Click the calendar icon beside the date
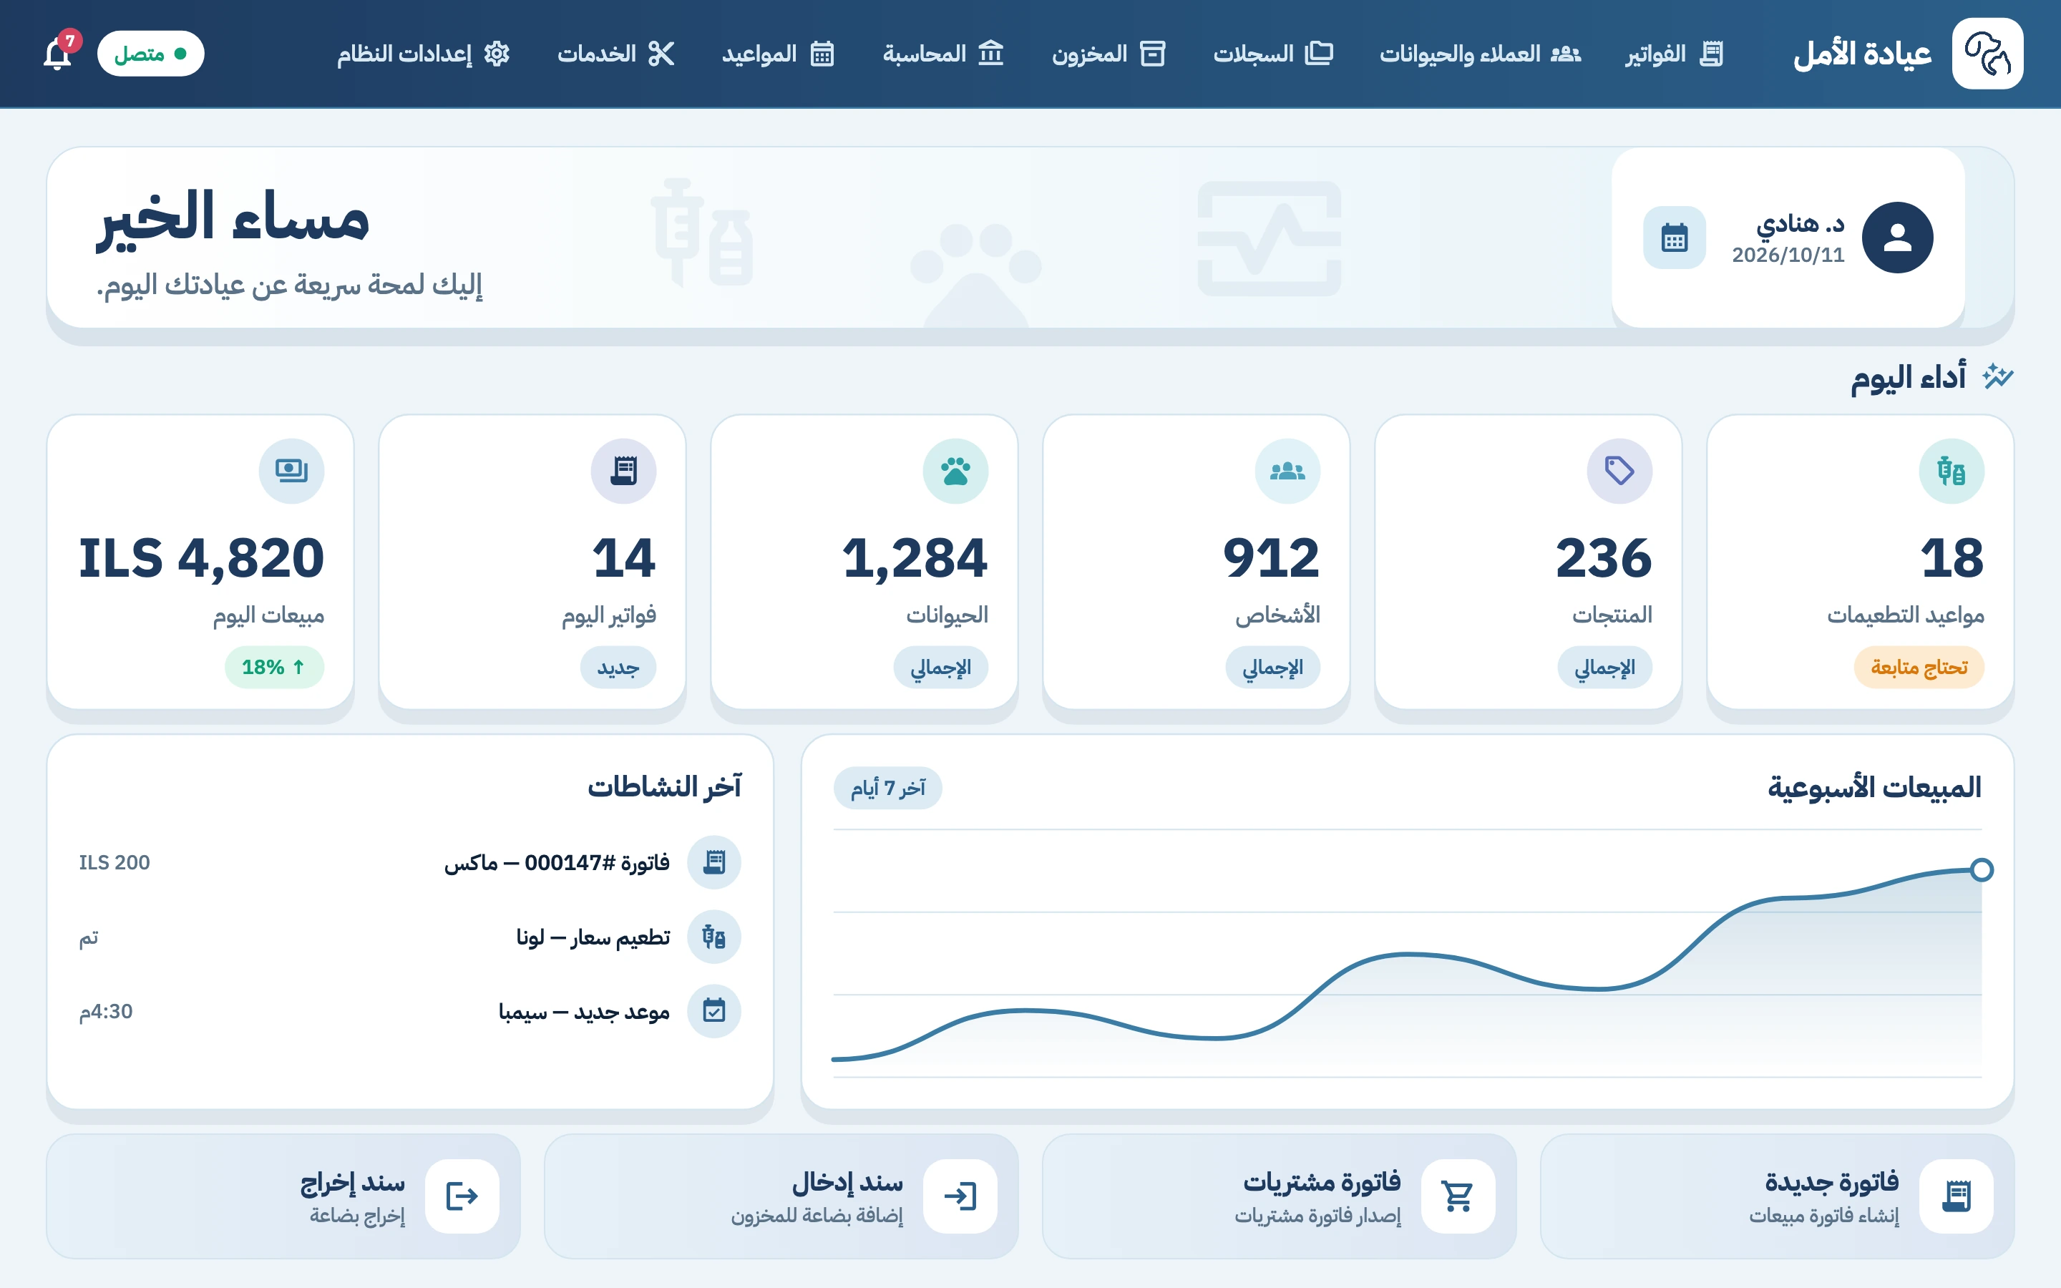 (1674, 238)
